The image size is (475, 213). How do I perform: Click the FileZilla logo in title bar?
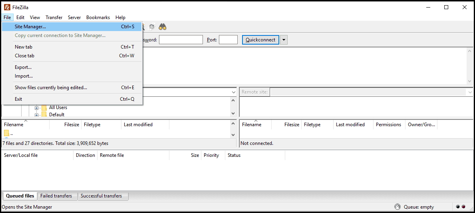pyautogui.click(x=7, y=8)
